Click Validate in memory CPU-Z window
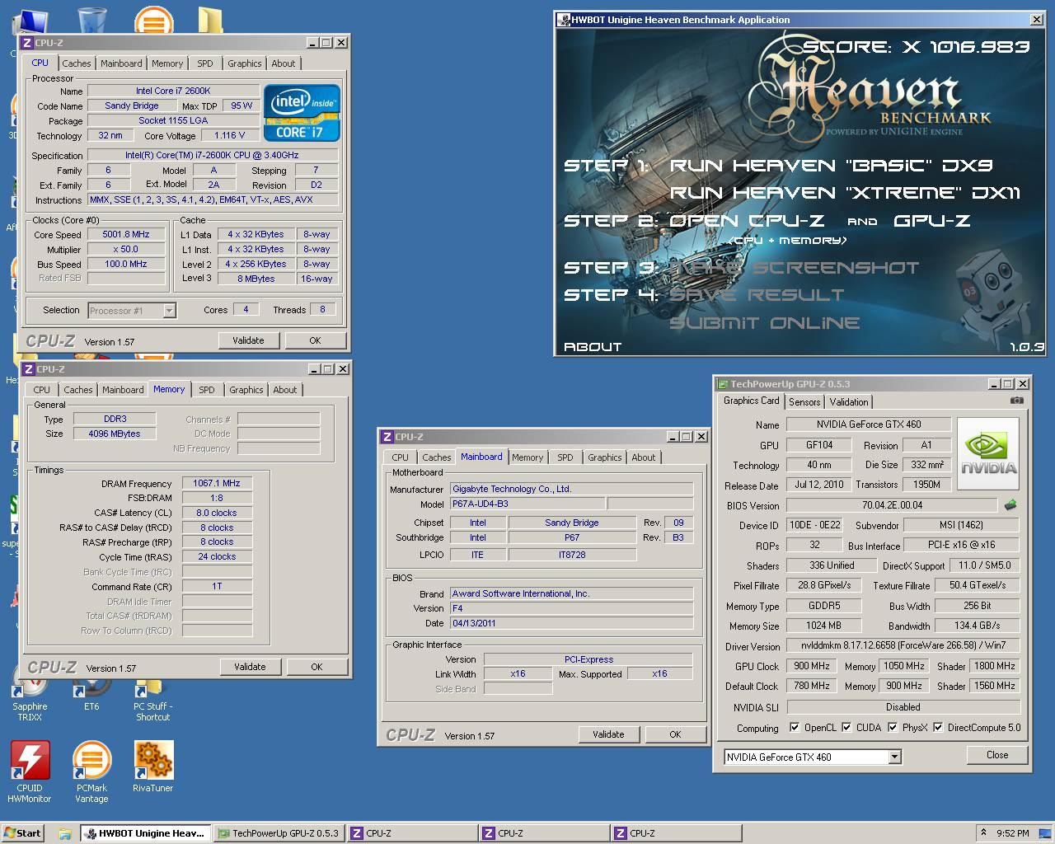This screenshot has width=1055, height=844. [250, 667]
